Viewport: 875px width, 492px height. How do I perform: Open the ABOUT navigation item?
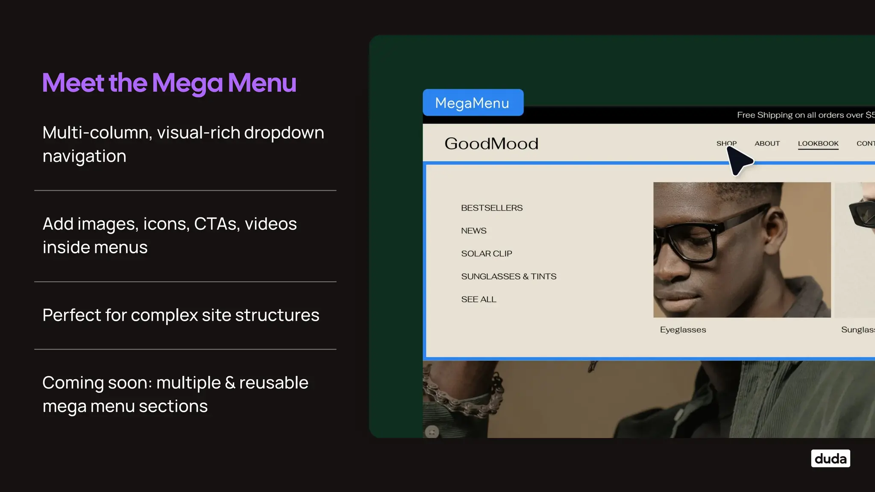point(767,143)
